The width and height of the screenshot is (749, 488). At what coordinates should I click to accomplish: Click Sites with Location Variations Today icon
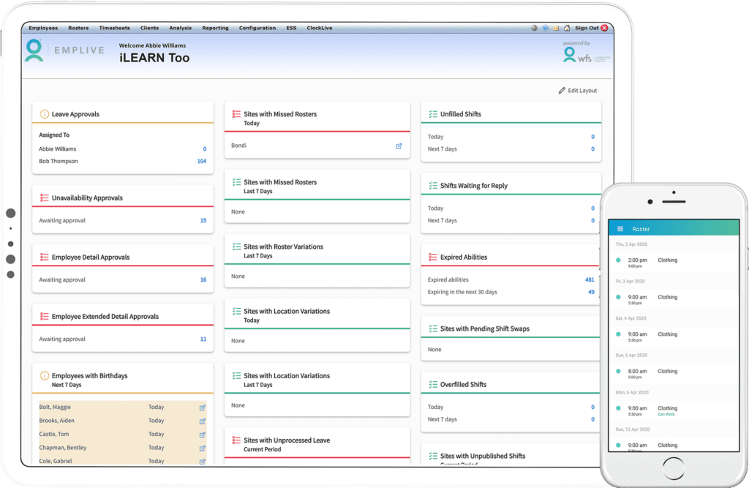pyautogui.click(x=236, y=311)
